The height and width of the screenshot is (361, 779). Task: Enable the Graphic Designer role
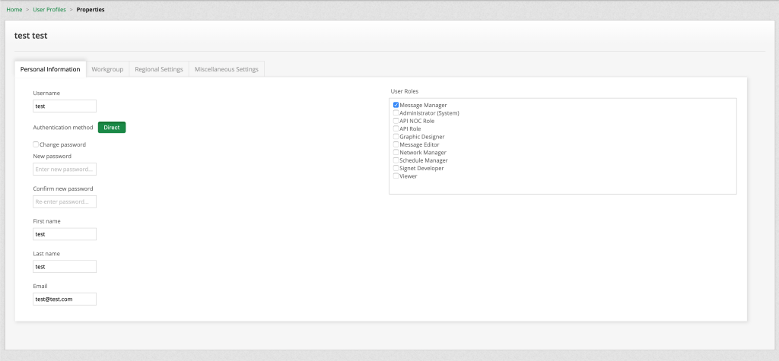pos(396,137)
